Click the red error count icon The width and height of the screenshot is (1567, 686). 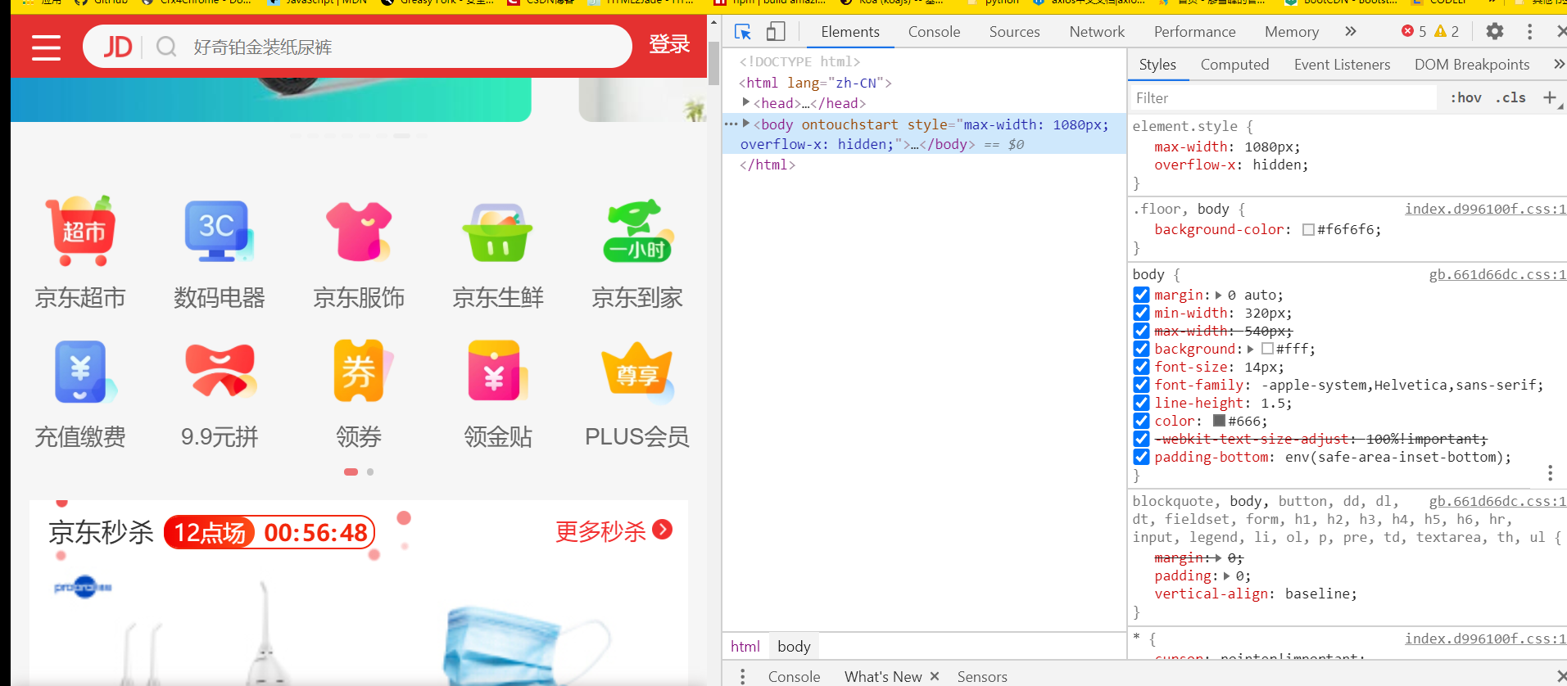[1407, 31]
